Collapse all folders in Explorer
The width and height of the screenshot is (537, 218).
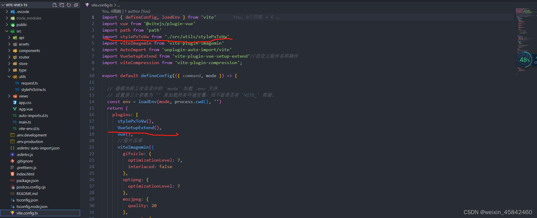click(x=76, y=5)
